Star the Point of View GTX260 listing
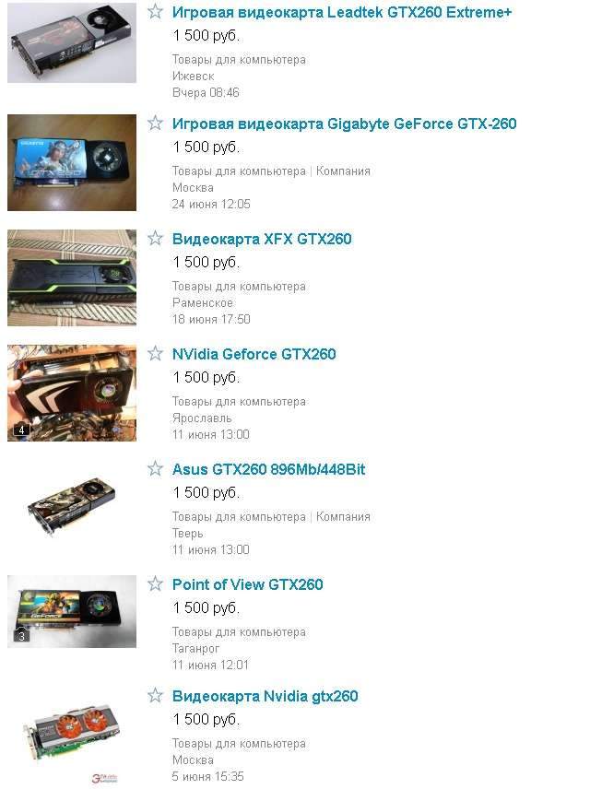The image size is (590, 789). [x=155, y=583]
